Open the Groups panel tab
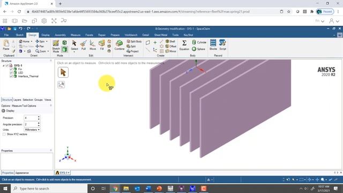This screenshot has height=193, width=343. (39, 100)
